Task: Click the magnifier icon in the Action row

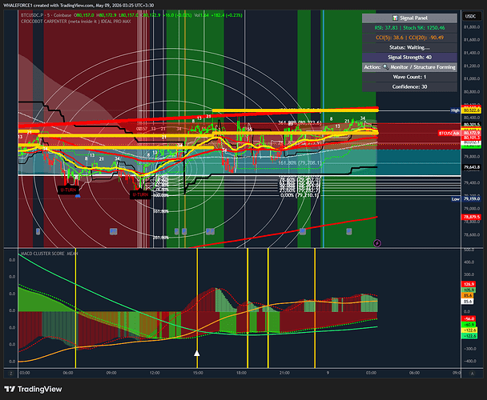Action: [385, 66]
